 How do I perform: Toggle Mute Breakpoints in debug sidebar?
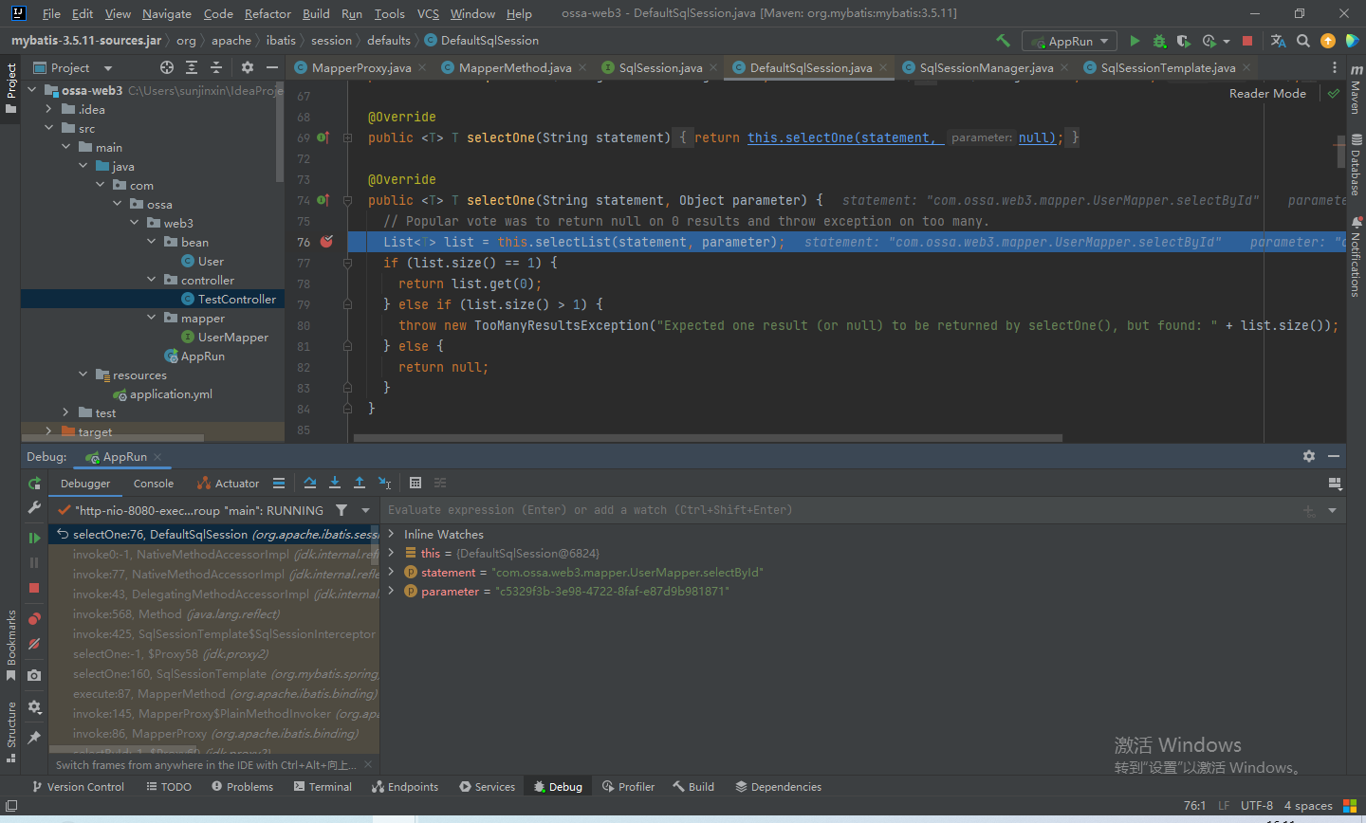click(x=34, y=644)
